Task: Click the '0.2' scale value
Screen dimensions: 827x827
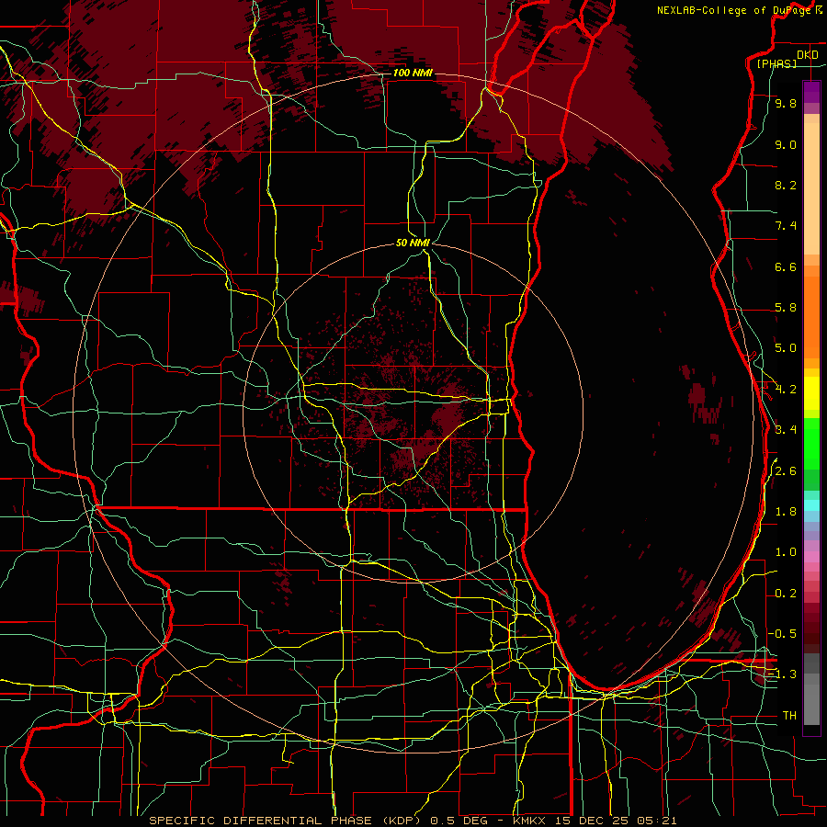Action: pos(786,594)
